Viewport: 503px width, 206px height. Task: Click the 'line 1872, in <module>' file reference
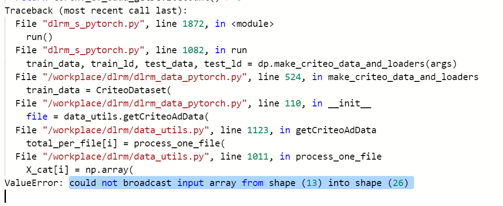tap(215, 24)
